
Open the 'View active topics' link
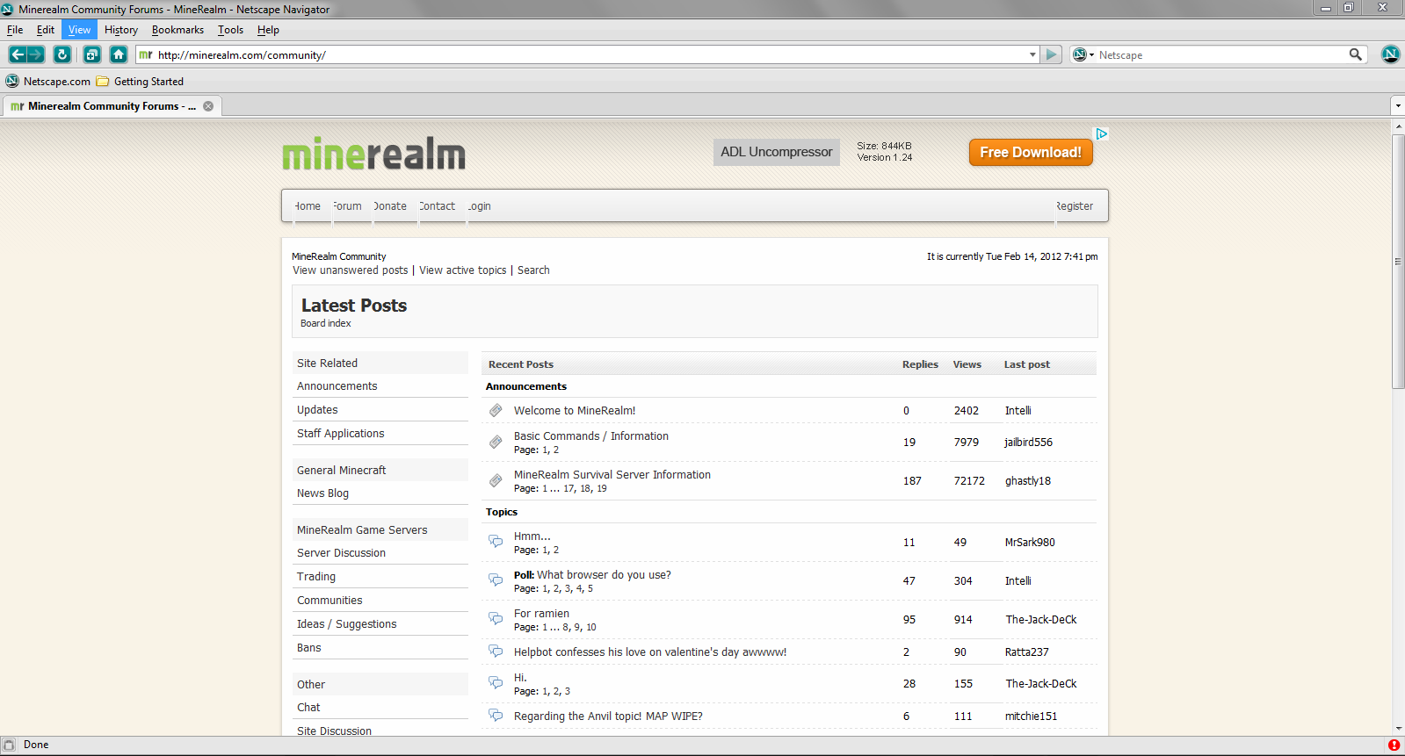(x=462, y=270)
